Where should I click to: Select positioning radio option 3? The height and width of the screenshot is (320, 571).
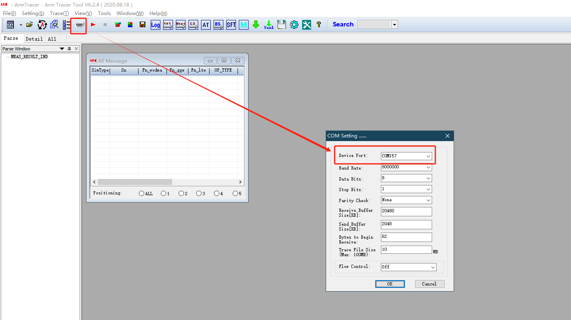click(x=199, y=194)
